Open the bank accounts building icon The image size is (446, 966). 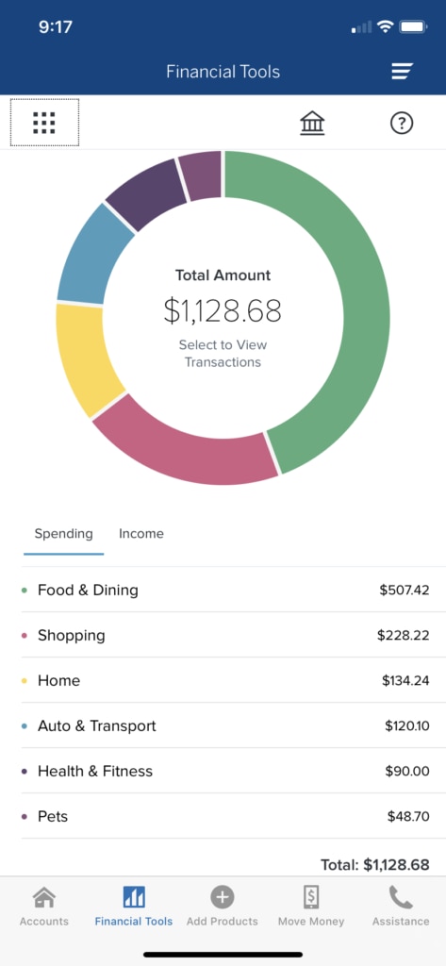click(312, 124)
